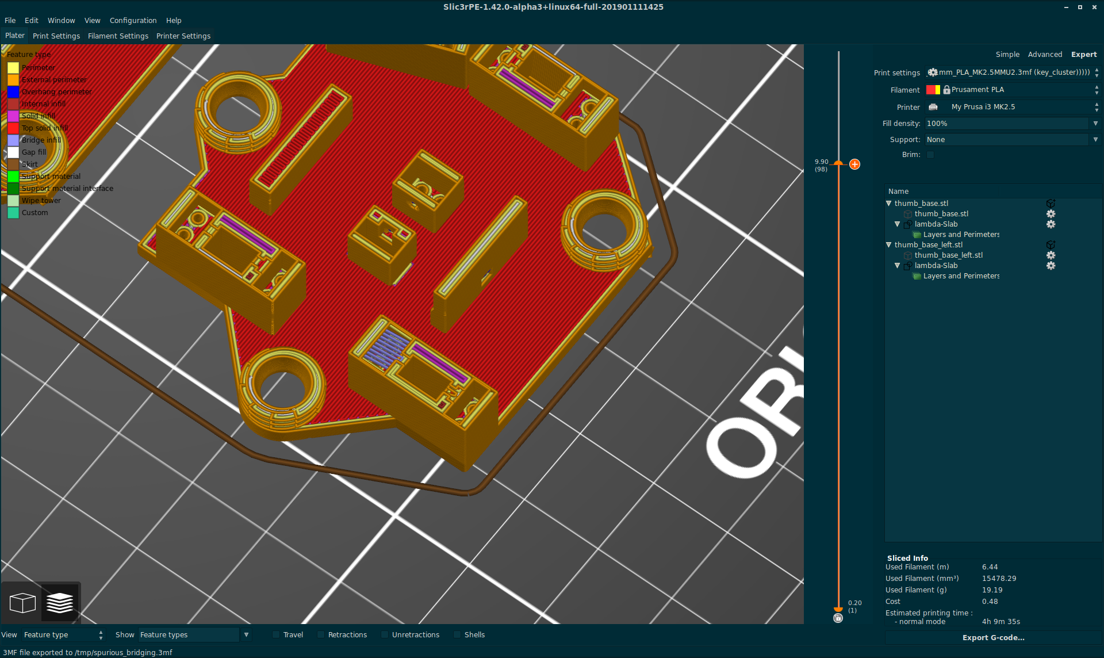
Task: Select the layers preview icon
Action: [x=59, y=603]
